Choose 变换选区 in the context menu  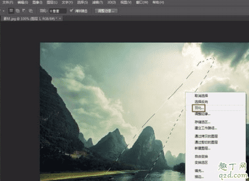pos(201,163)
